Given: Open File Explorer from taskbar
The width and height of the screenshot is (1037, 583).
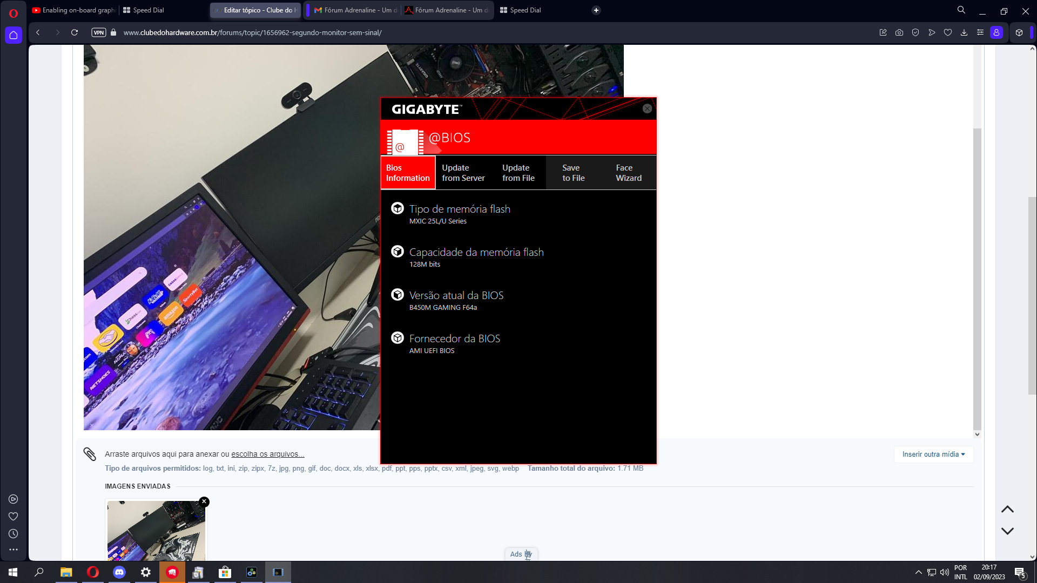Looking at the screenshot, I should (x=66, y=572).
